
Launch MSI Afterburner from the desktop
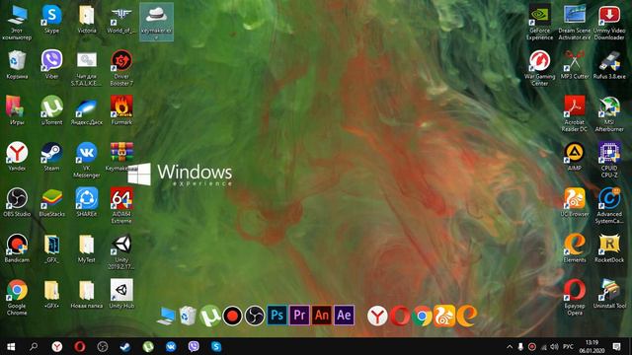609,114
